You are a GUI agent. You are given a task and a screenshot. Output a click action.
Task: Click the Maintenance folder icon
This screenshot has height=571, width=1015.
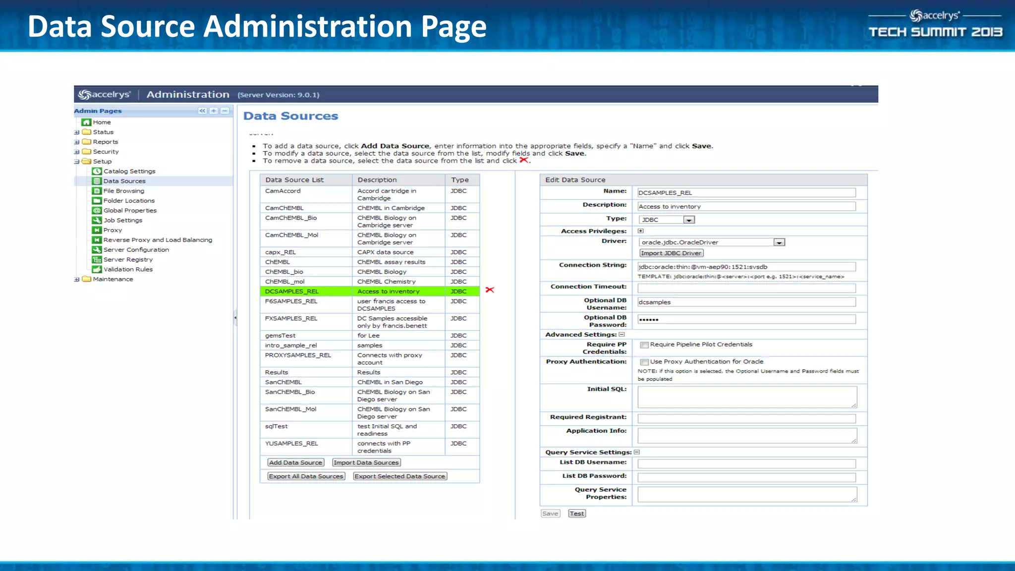(x=87, y=279)
